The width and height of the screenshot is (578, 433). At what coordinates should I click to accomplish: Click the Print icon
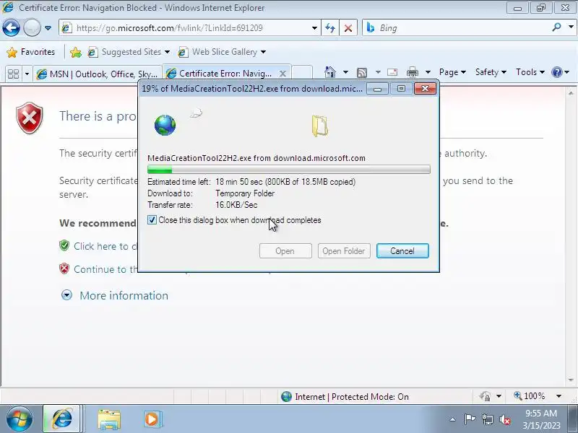[413, 72]
